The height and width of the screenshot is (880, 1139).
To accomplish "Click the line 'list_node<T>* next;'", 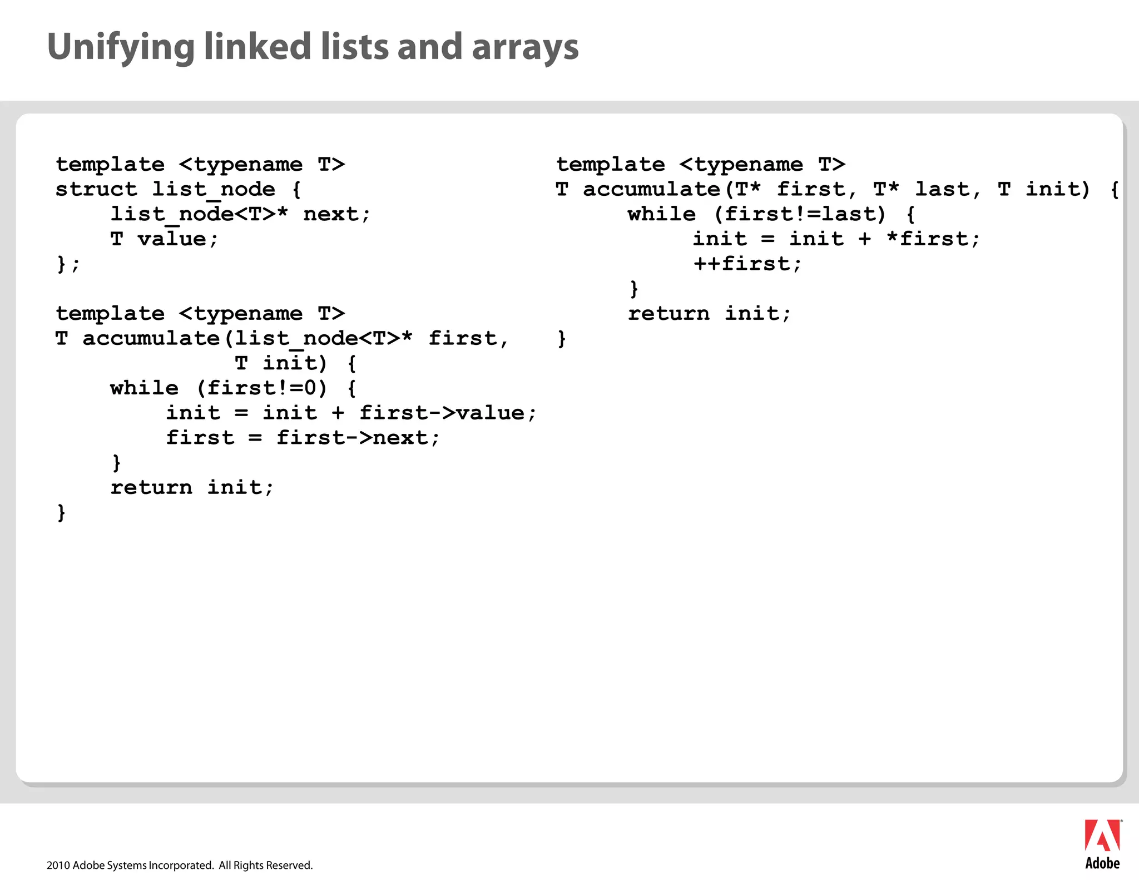I will coord(240,215).
